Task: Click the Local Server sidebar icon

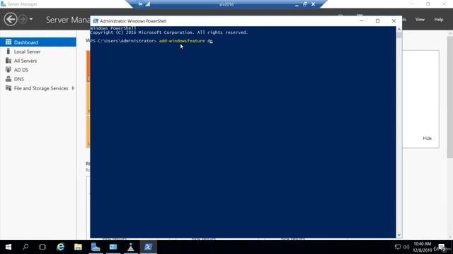Action: click(8, 52)
